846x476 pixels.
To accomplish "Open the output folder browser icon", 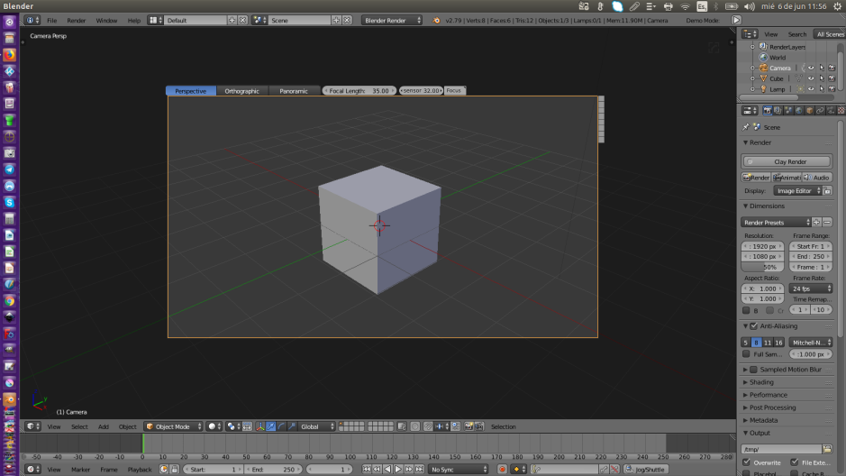I will [x=827, y=449].
